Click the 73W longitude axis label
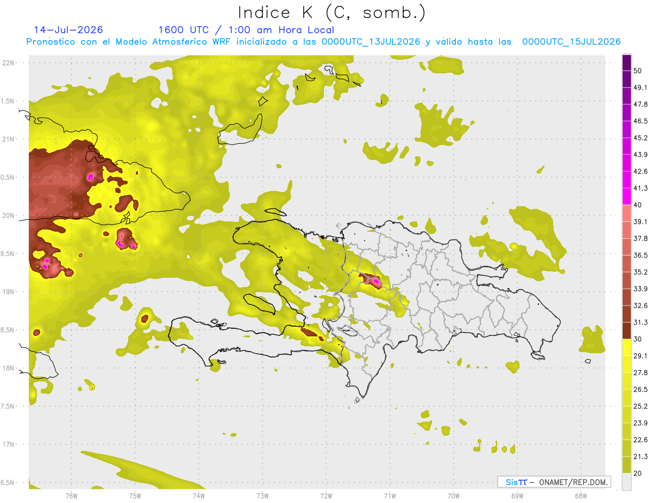Image resolution: width=652 pixels, height=503 pixels. click(x=262, y=495)
